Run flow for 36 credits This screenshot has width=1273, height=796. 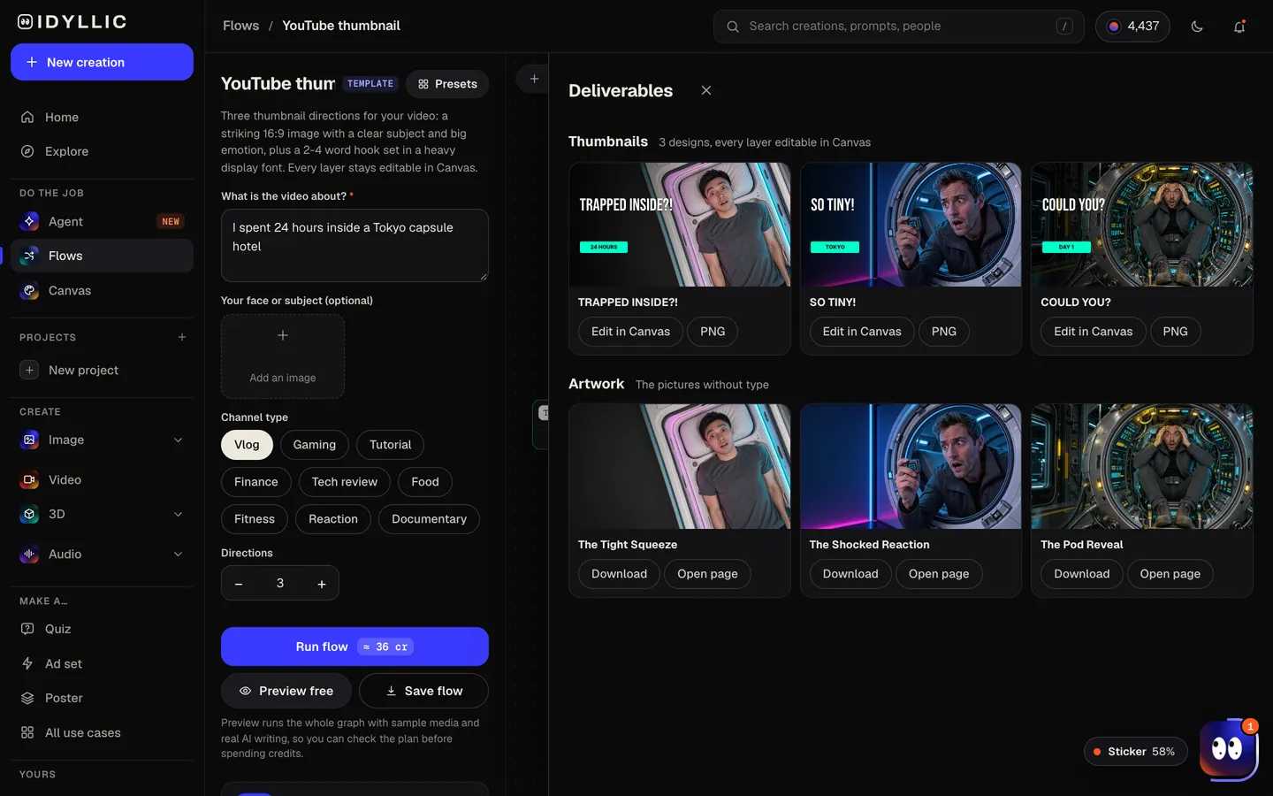(x=354, y=647)
